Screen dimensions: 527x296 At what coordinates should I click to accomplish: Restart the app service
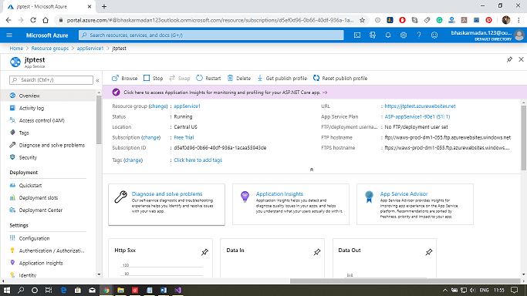(208, 78)
